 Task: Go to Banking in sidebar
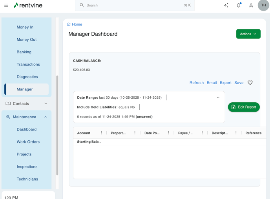pyautogui.click(x=24, y=52)
